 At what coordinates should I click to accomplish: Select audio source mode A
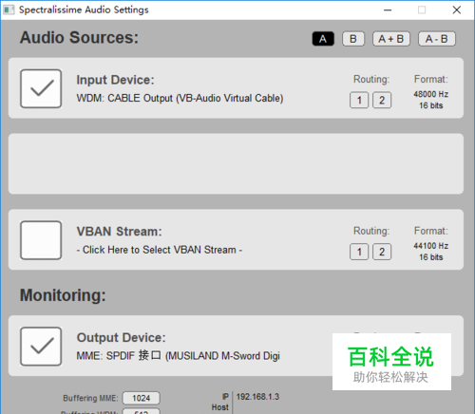coord(323,39)
